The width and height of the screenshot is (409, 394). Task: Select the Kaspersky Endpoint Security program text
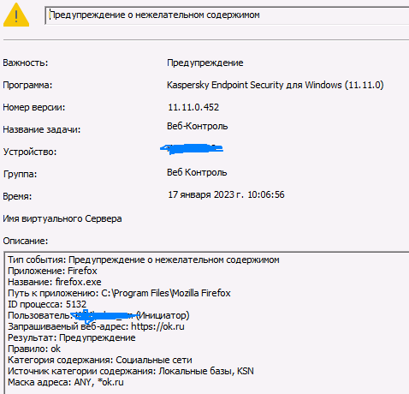pos(276,85)
